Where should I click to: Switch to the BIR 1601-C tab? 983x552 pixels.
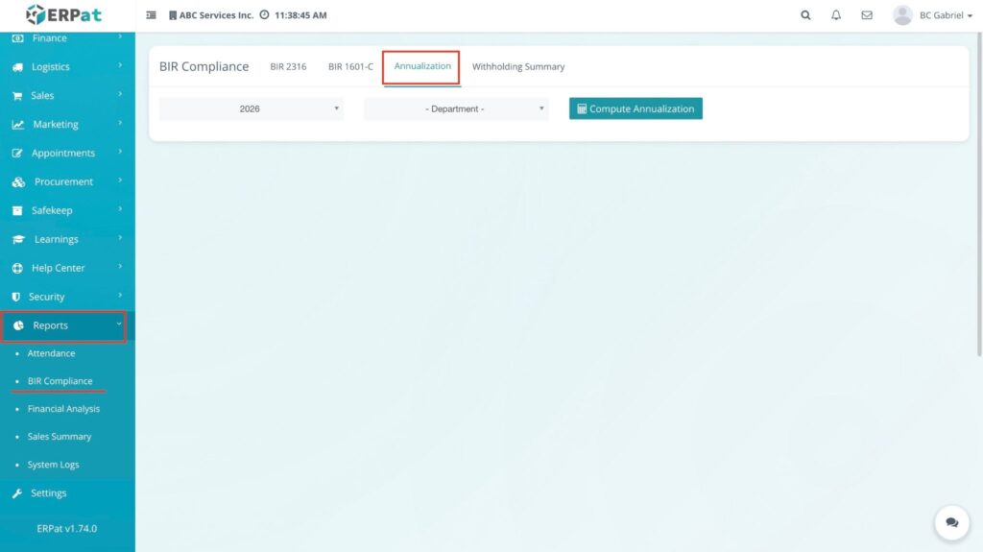(350, 66)
